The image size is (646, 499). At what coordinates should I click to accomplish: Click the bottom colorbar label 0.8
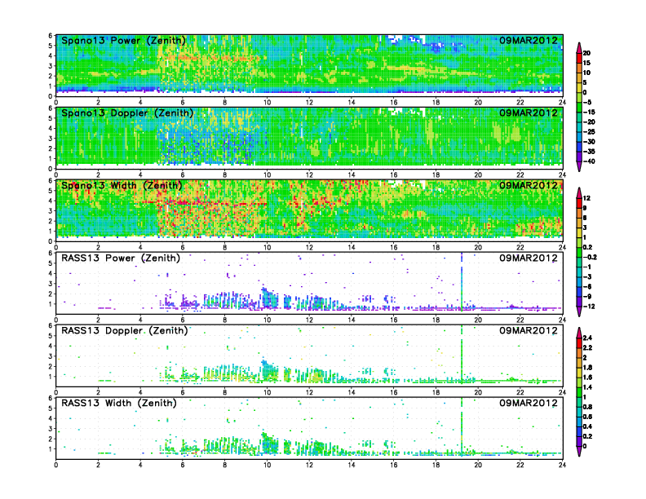click(588, 407)
